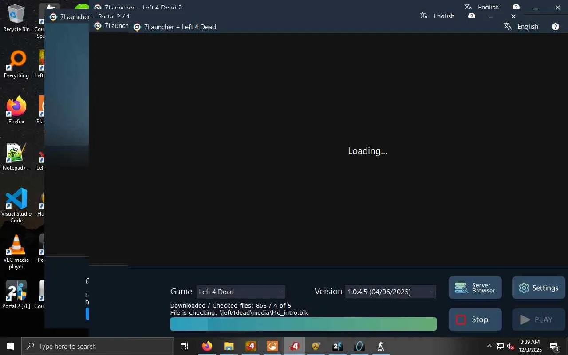Click the 'Downloaded / Checked files' status text
Screen dimensions: 568x355
click(x=231, y=305)
